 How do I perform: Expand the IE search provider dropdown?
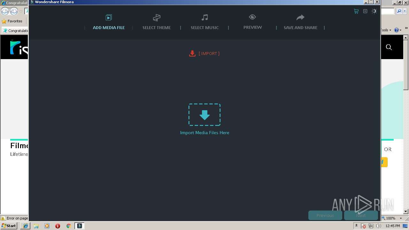tap(405, 11)
